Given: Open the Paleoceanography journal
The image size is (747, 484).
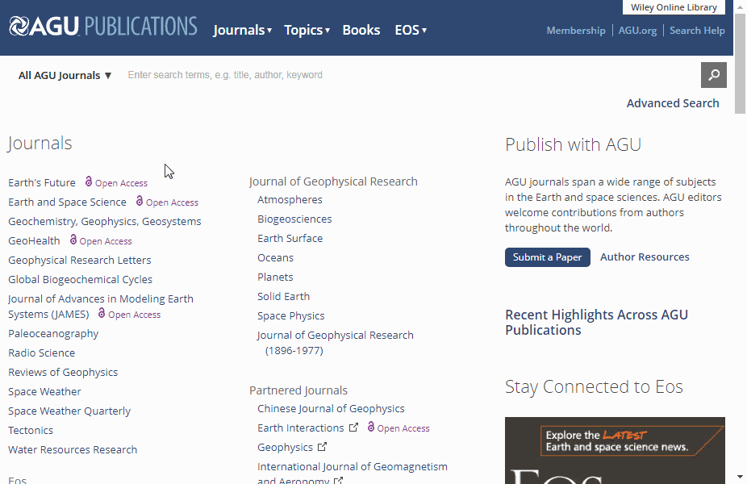Looking at the screenshot, I should (53, 333).
